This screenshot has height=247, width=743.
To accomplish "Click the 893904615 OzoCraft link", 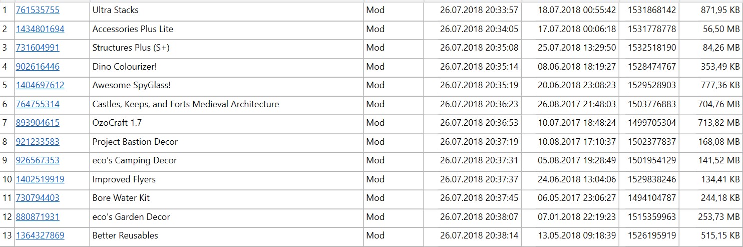I will [38, 123].
